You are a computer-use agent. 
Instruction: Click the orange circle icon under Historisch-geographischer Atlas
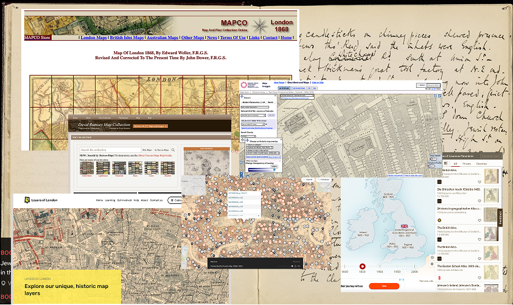tap(439, 220)
